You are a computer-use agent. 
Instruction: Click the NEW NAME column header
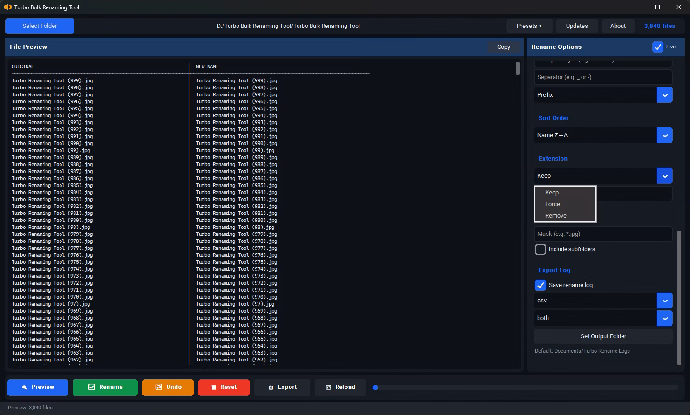pos(207,67)
